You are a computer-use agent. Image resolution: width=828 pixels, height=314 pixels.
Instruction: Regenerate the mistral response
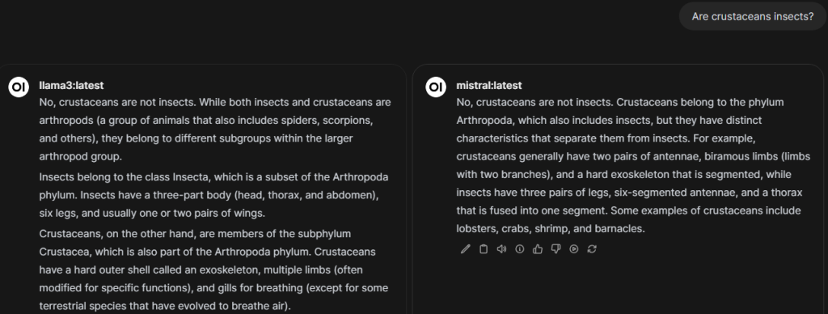(x=592, y=249)
